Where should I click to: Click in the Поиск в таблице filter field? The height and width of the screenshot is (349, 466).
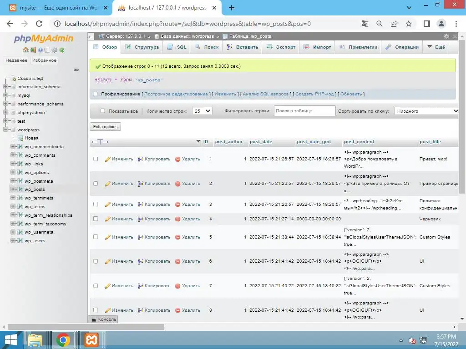click(x=304, y=111)
